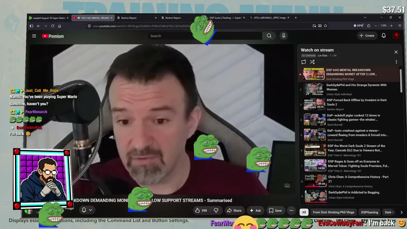
Task: Close the HP2o JPEG Image tab
Action: tap(288, 18)
